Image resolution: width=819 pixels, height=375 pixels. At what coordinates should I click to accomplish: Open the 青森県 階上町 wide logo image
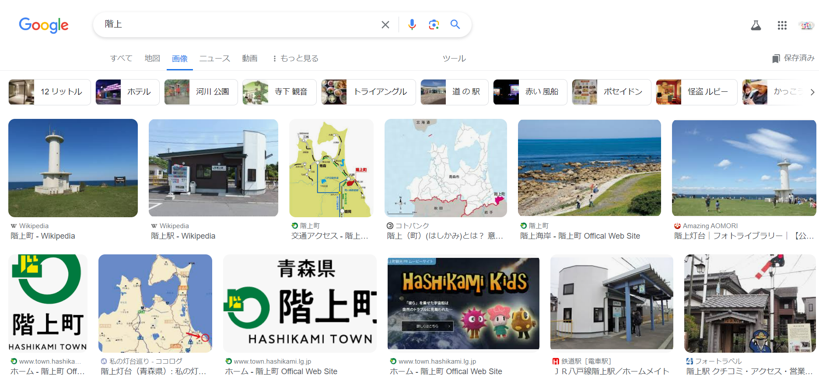point(300,303)
